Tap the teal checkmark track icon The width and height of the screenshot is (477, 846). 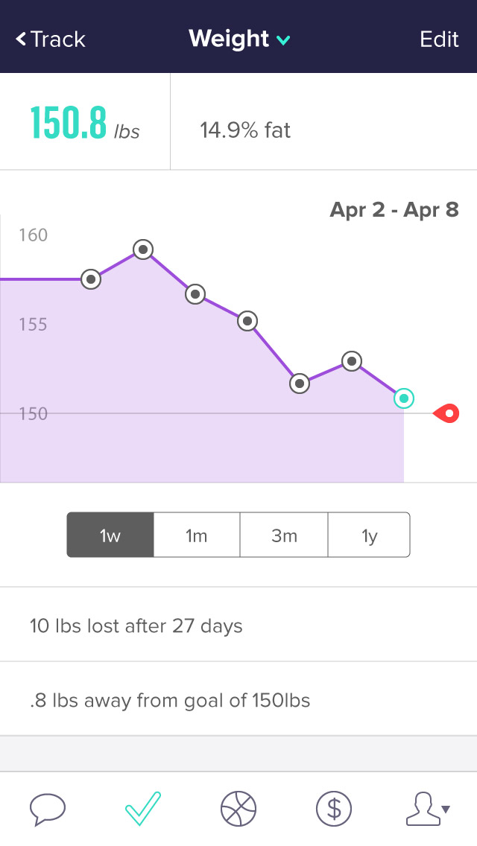click(x=143, y=808)
